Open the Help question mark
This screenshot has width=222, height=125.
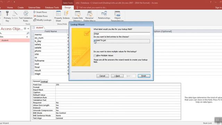[x=211, y=2]
